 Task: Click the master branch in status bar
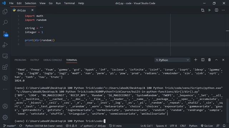click(x=10, y=126)
